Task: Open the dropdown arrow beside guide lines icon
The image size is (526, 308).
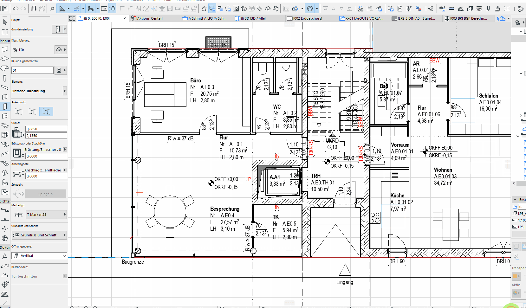Action: (x=68, y=9)
